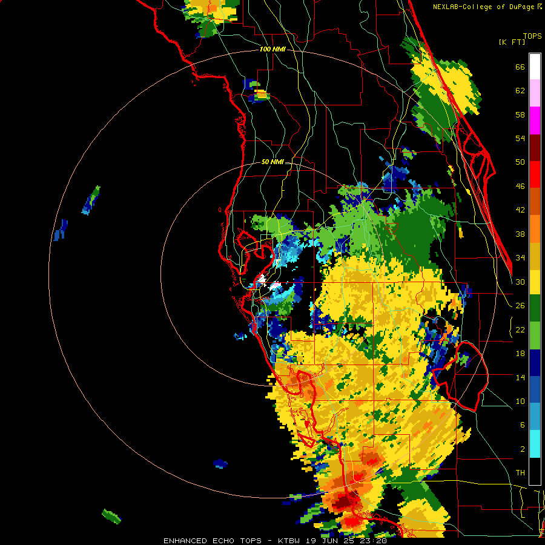The width and height of the screenshot is (545, 545).
Task: Click the legend value "18"
Action: pyautogui.click(x=520, y=354)
